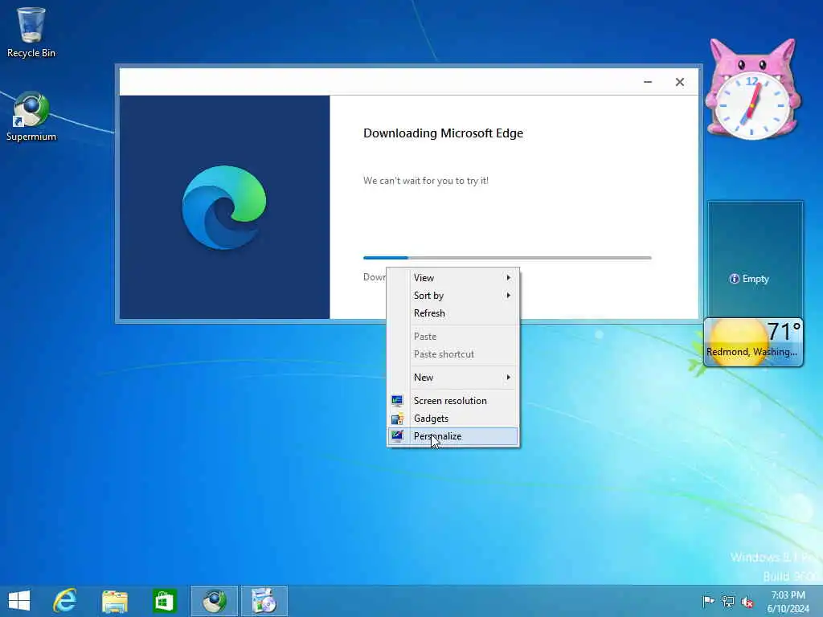
Task: Click the disabled Paste shortcut entry
Action: coord(453,354)
